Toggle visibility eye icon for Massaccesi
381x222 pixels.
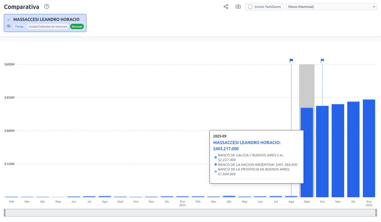pos(9,26)
